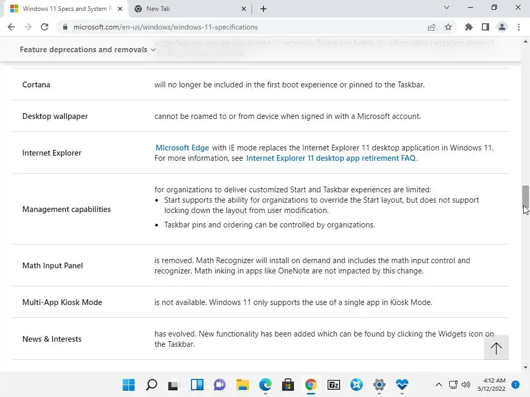Click the Multi-App Kiosk Mode label

point(62,302)
